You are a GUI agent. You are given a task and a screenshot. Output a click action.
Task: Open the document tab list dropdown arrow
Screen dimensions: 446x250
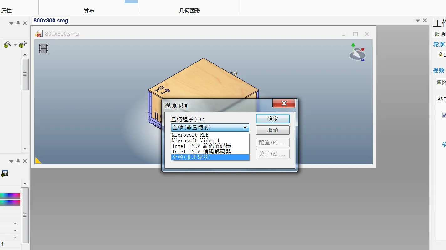[418, 21]
